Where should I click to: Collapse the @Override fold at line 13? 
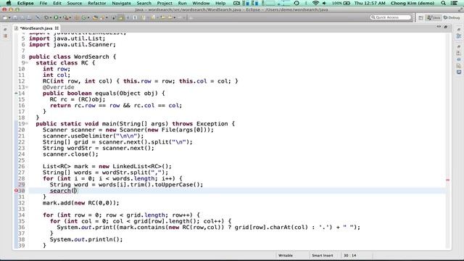(27, 87)
